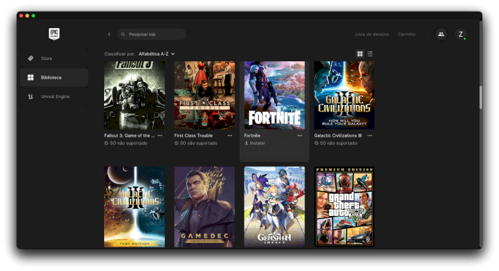Screen dimensions: 499x271
Task: Open the Biblioteca section in sidebar
Action: [54, 77]
